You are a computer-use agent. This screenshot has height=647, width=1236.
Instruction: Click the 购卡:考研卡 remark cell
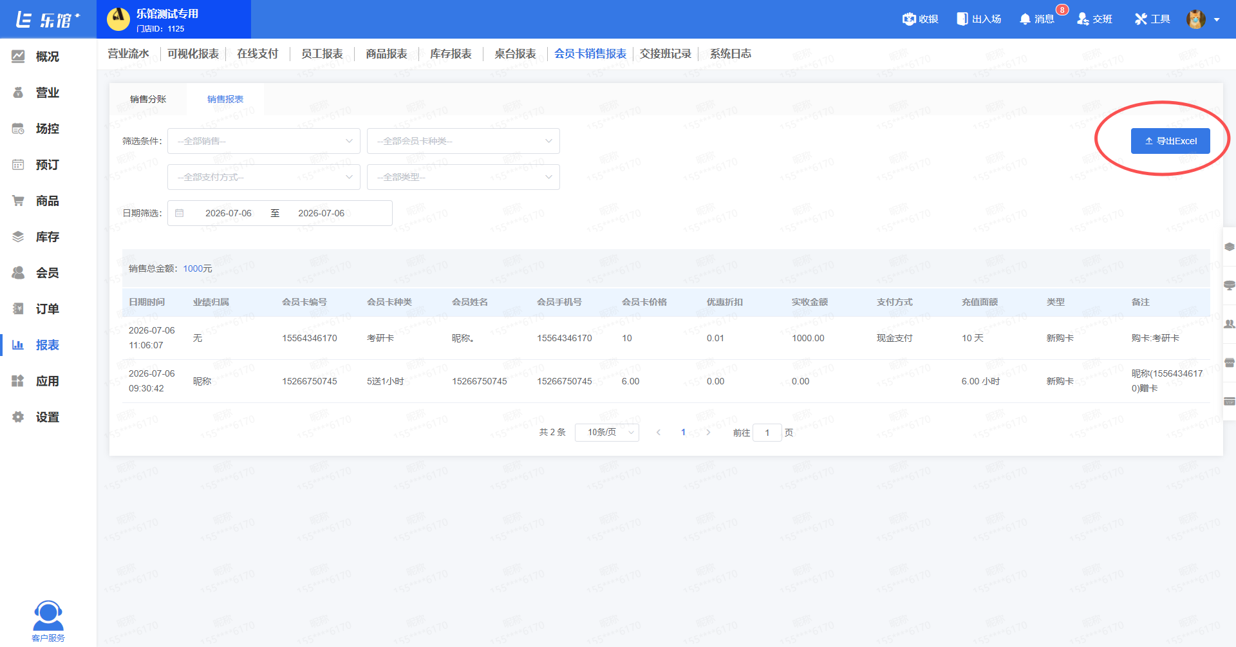coord(1156,338)
